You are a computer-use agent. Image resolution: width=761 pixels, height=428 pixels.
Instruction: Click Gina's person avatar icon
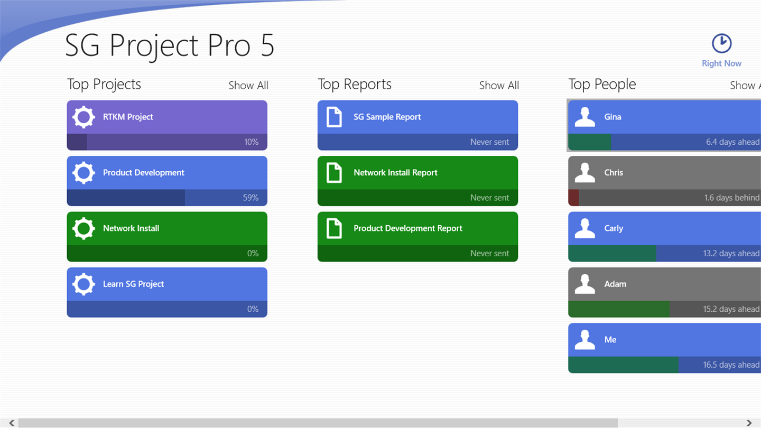584,117
